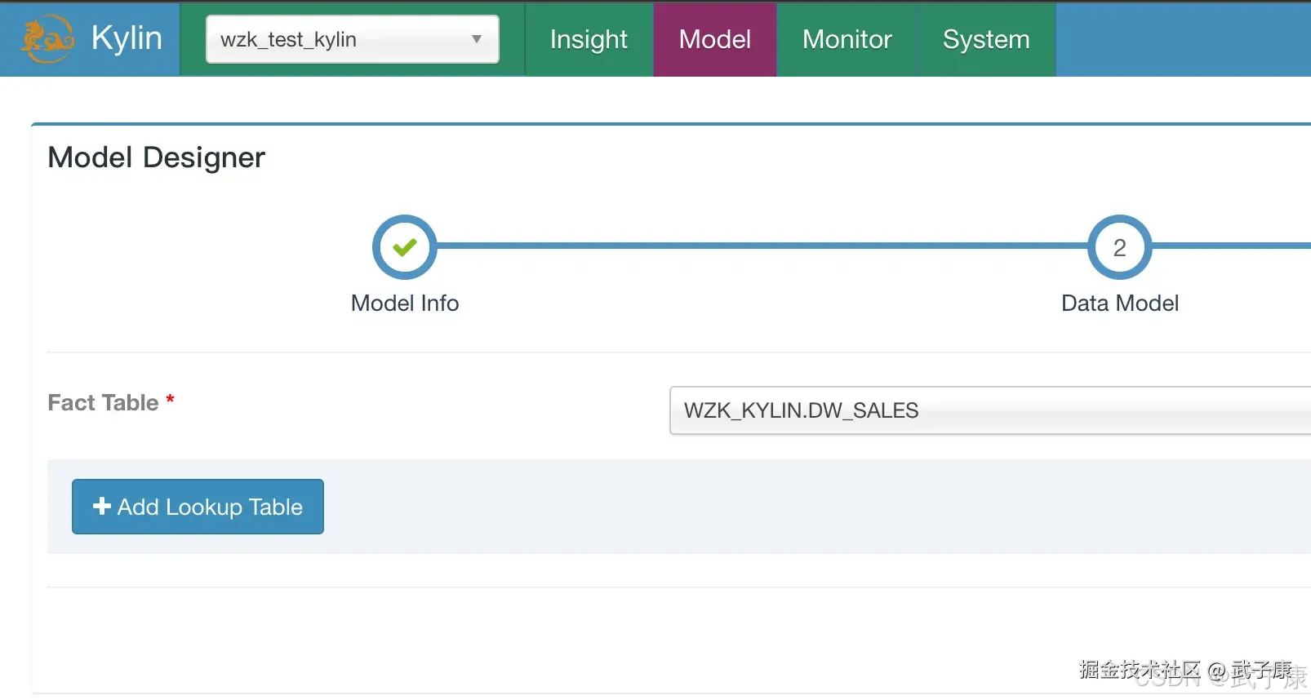Switch to the Model tab
The height and width of the screenshot is (700, 1311).
(714, 39)
